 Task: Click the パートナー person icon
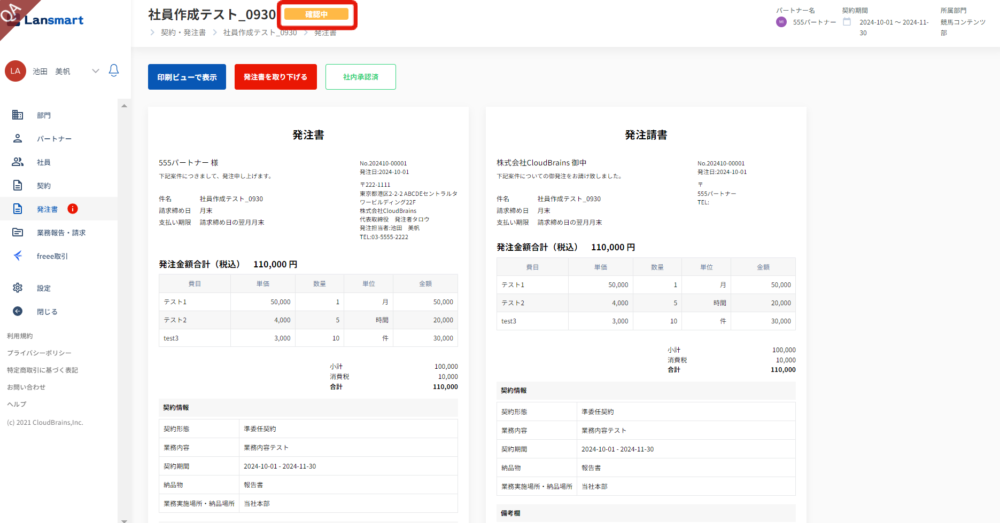[x=18, y=138]
